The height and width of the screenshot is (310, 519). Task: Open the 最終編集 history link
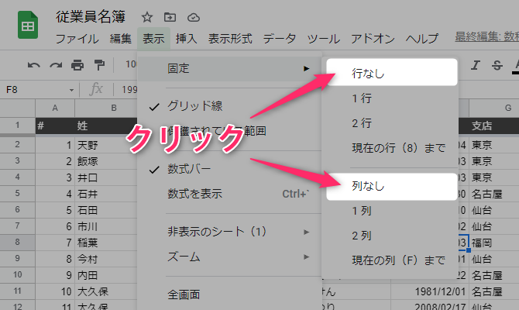[486, 36]
